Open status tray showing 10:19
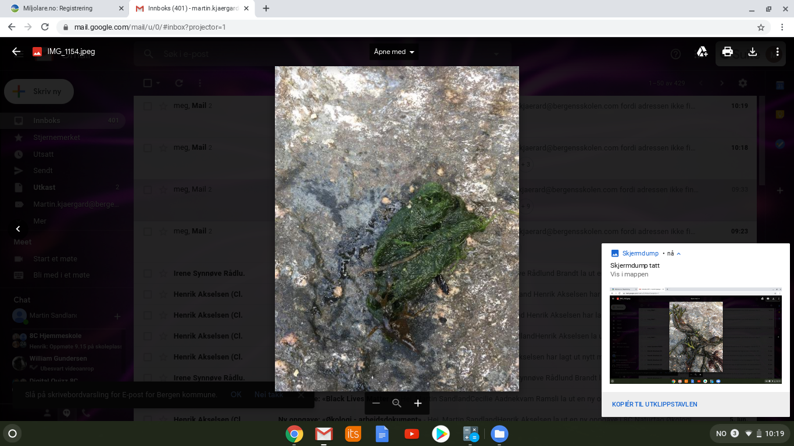The image size is (794, 446). click(x=750, y=434)
